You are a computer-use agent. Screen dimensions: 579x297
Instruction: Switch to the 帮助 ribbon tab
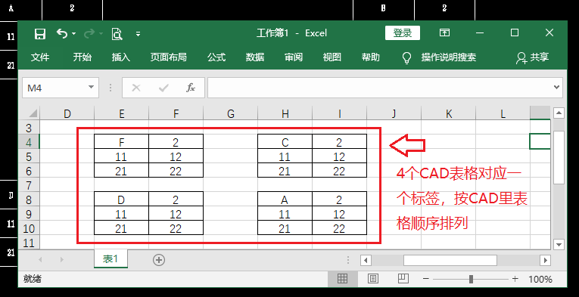point(370,57)
